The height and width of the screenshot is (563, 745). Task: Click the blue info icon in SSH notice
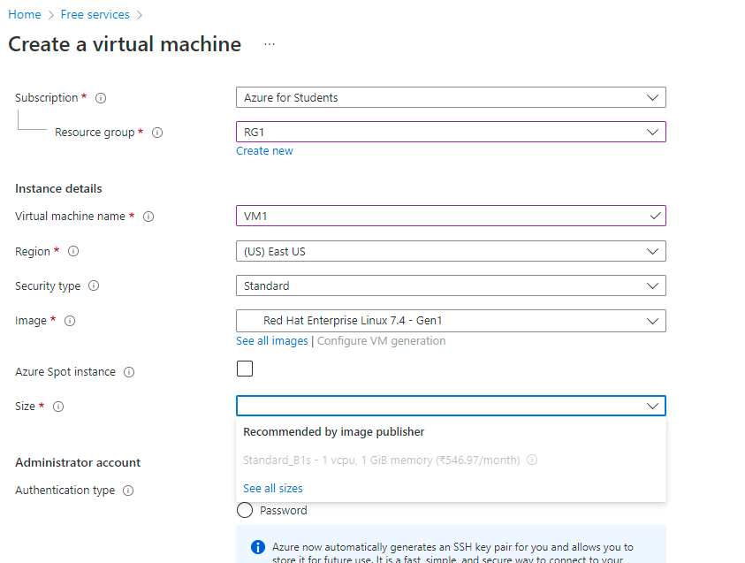(258, 547)
